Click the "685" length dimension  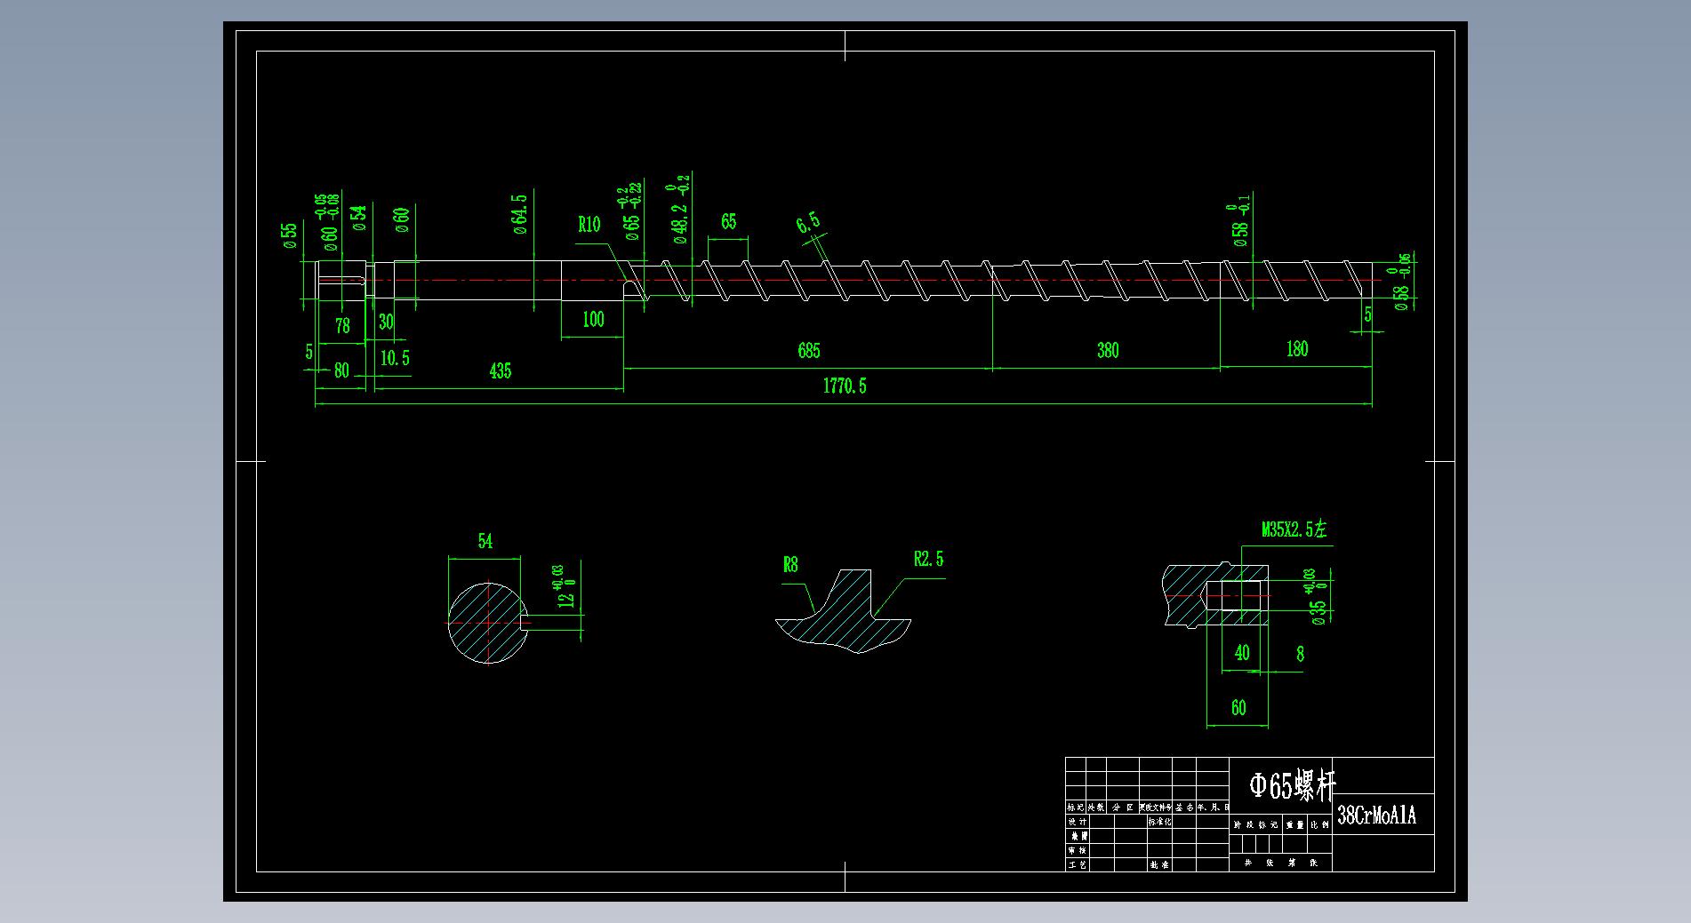click(808, 350)
